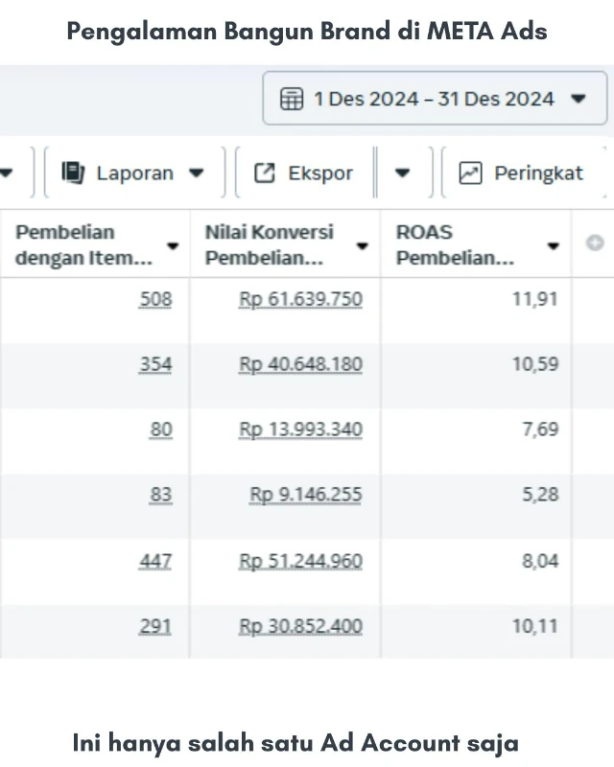Open the Laporan dropdown arrow

click(x=197, y=174)
